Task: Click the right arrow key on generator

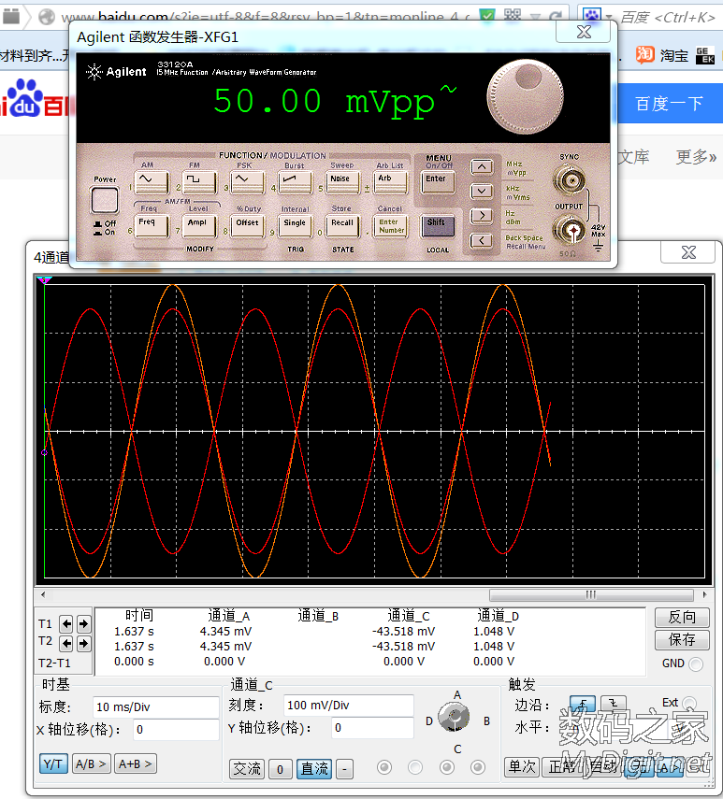Action: point(482,216)
